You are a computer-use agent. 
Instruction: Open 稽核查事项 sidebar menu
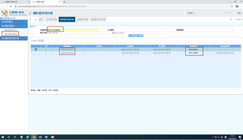pyautogui.click(x=14, y=26)
